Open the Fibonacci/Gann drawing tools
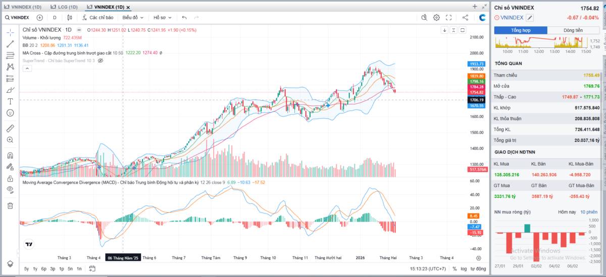The width and height of the screenshot is (606, 277). click(x=10, y=56)
